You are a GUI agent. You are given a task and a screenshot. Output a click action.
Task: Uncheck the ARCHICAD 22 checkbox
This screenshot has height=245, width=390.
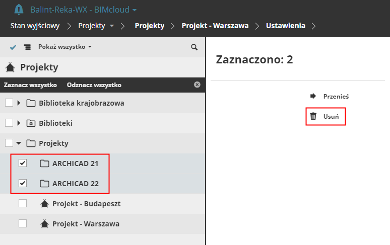click(x=23, y=183)
